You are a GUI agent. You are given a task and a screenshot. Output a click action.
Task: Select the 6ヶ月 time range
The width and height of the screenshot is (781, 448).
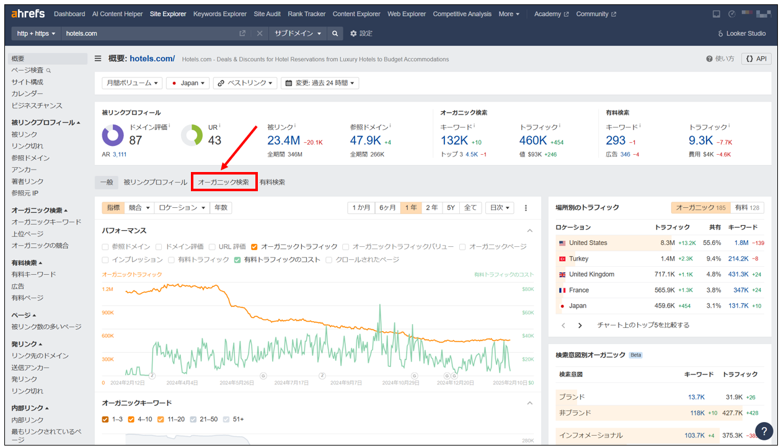point(387,208)
